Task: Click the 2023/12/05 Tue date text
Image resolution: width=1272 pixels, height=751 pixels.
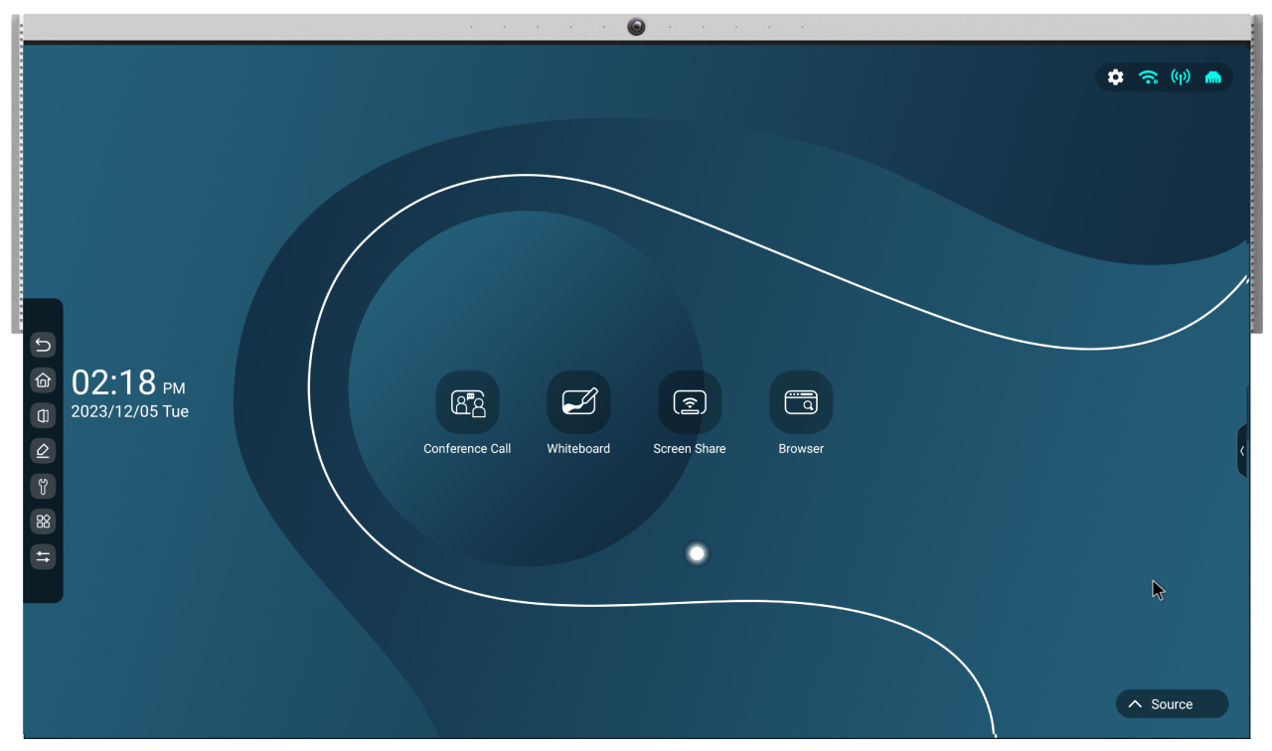Action: 129,411
